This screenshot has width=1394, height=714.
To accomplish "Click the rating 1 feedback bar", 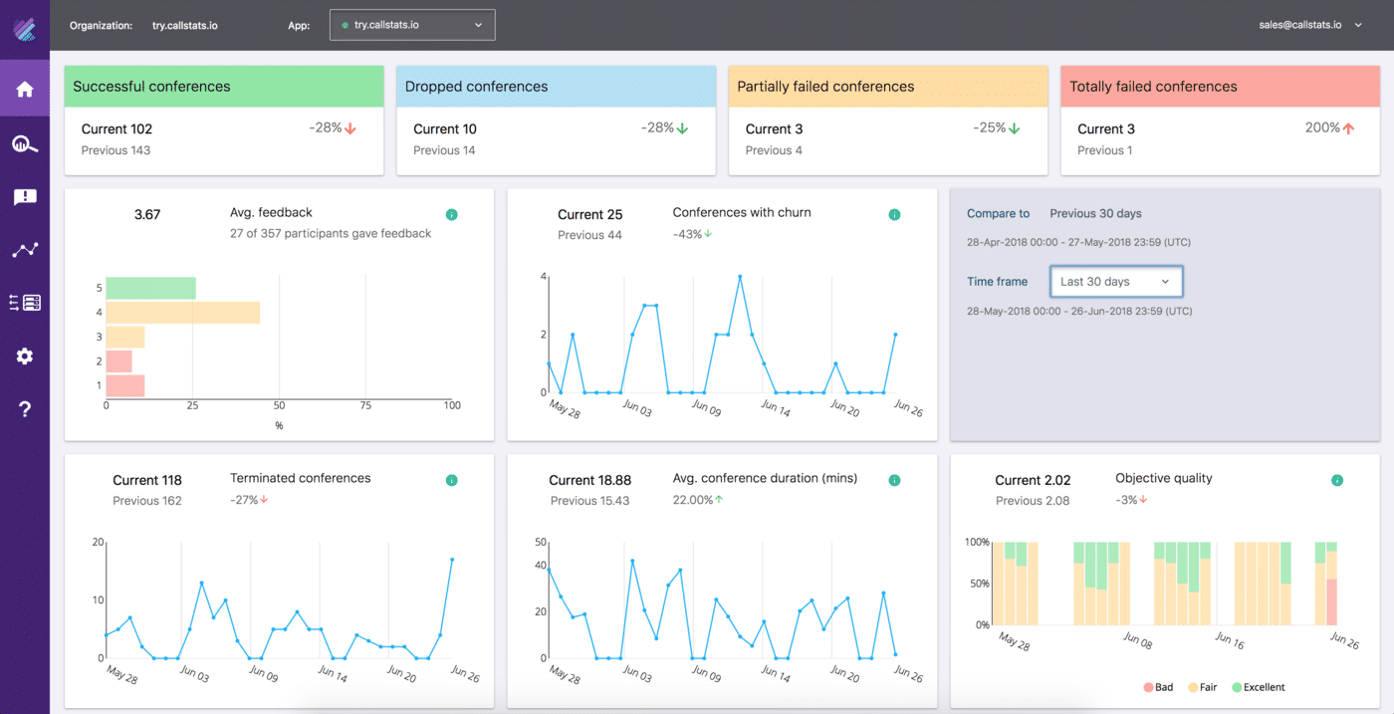I will tap(125, 385).
